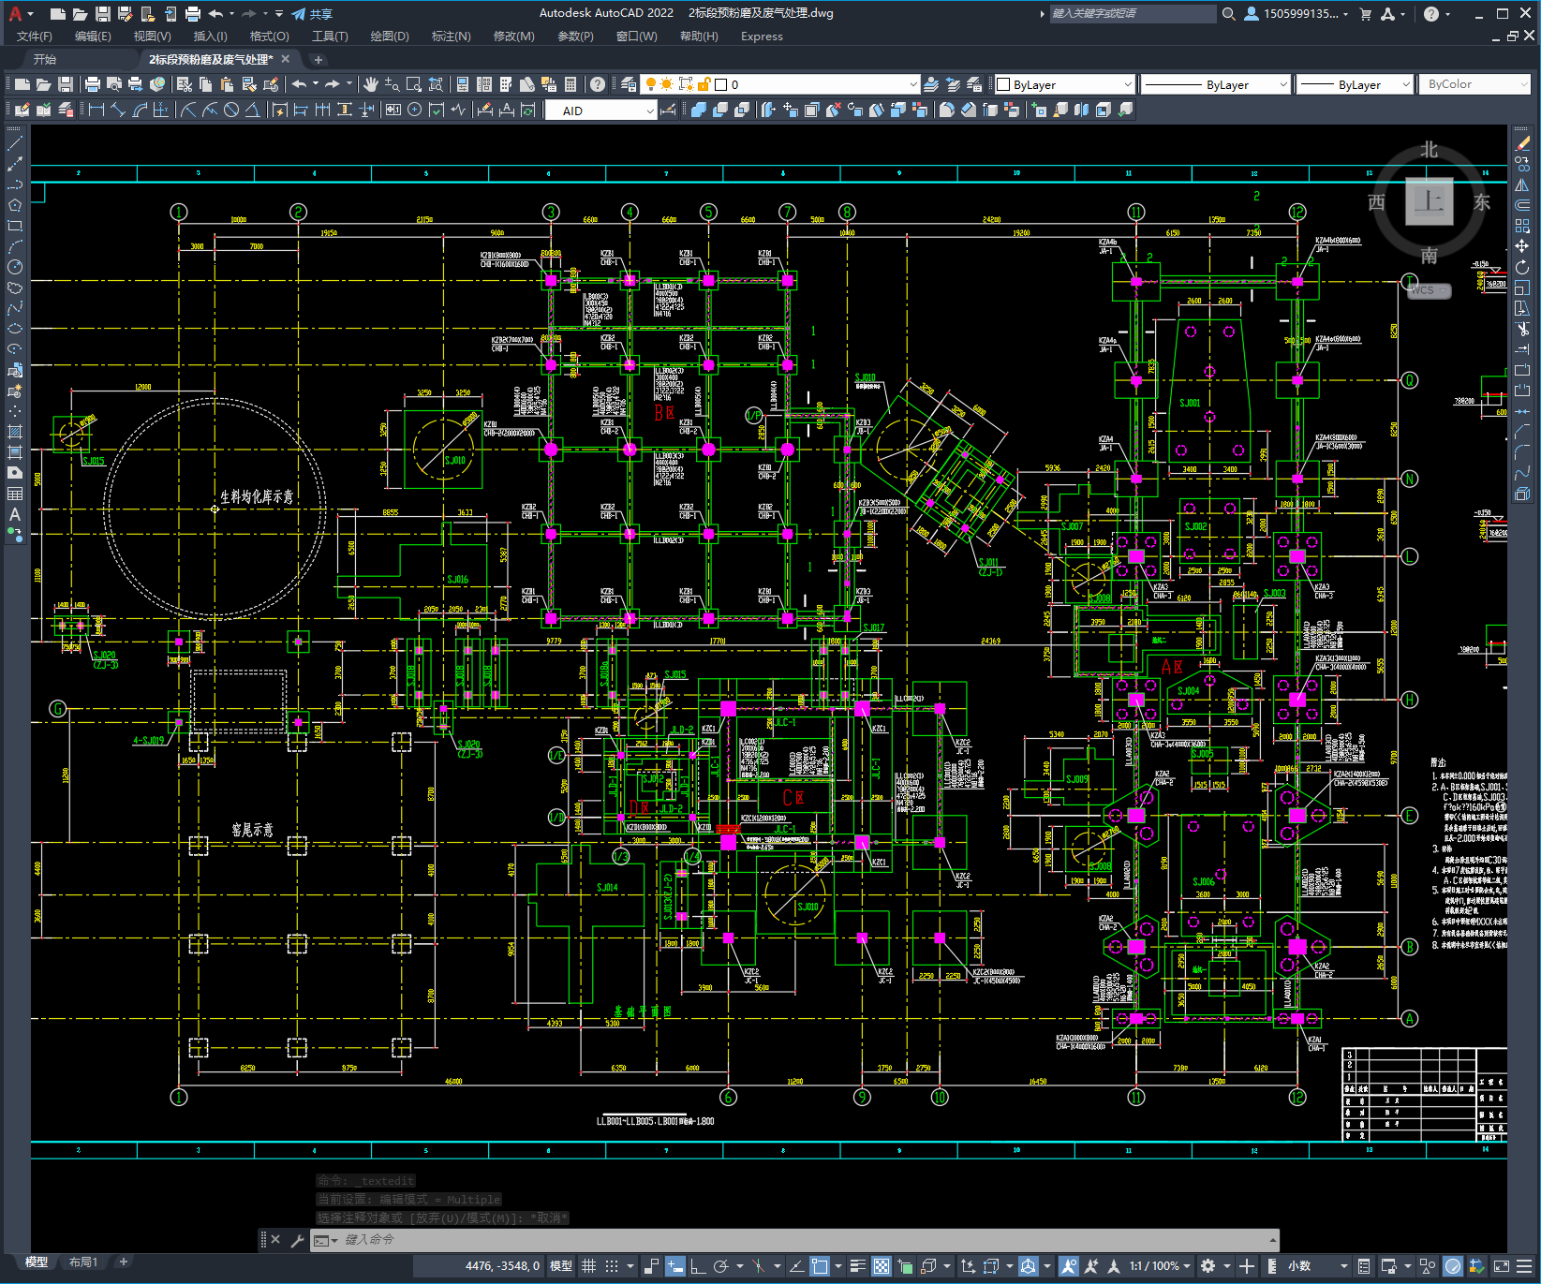Viewport: 1541px width, 1284px height.
Task: Open the lineweight control dropdown
Action: (x=1355, y=84)
